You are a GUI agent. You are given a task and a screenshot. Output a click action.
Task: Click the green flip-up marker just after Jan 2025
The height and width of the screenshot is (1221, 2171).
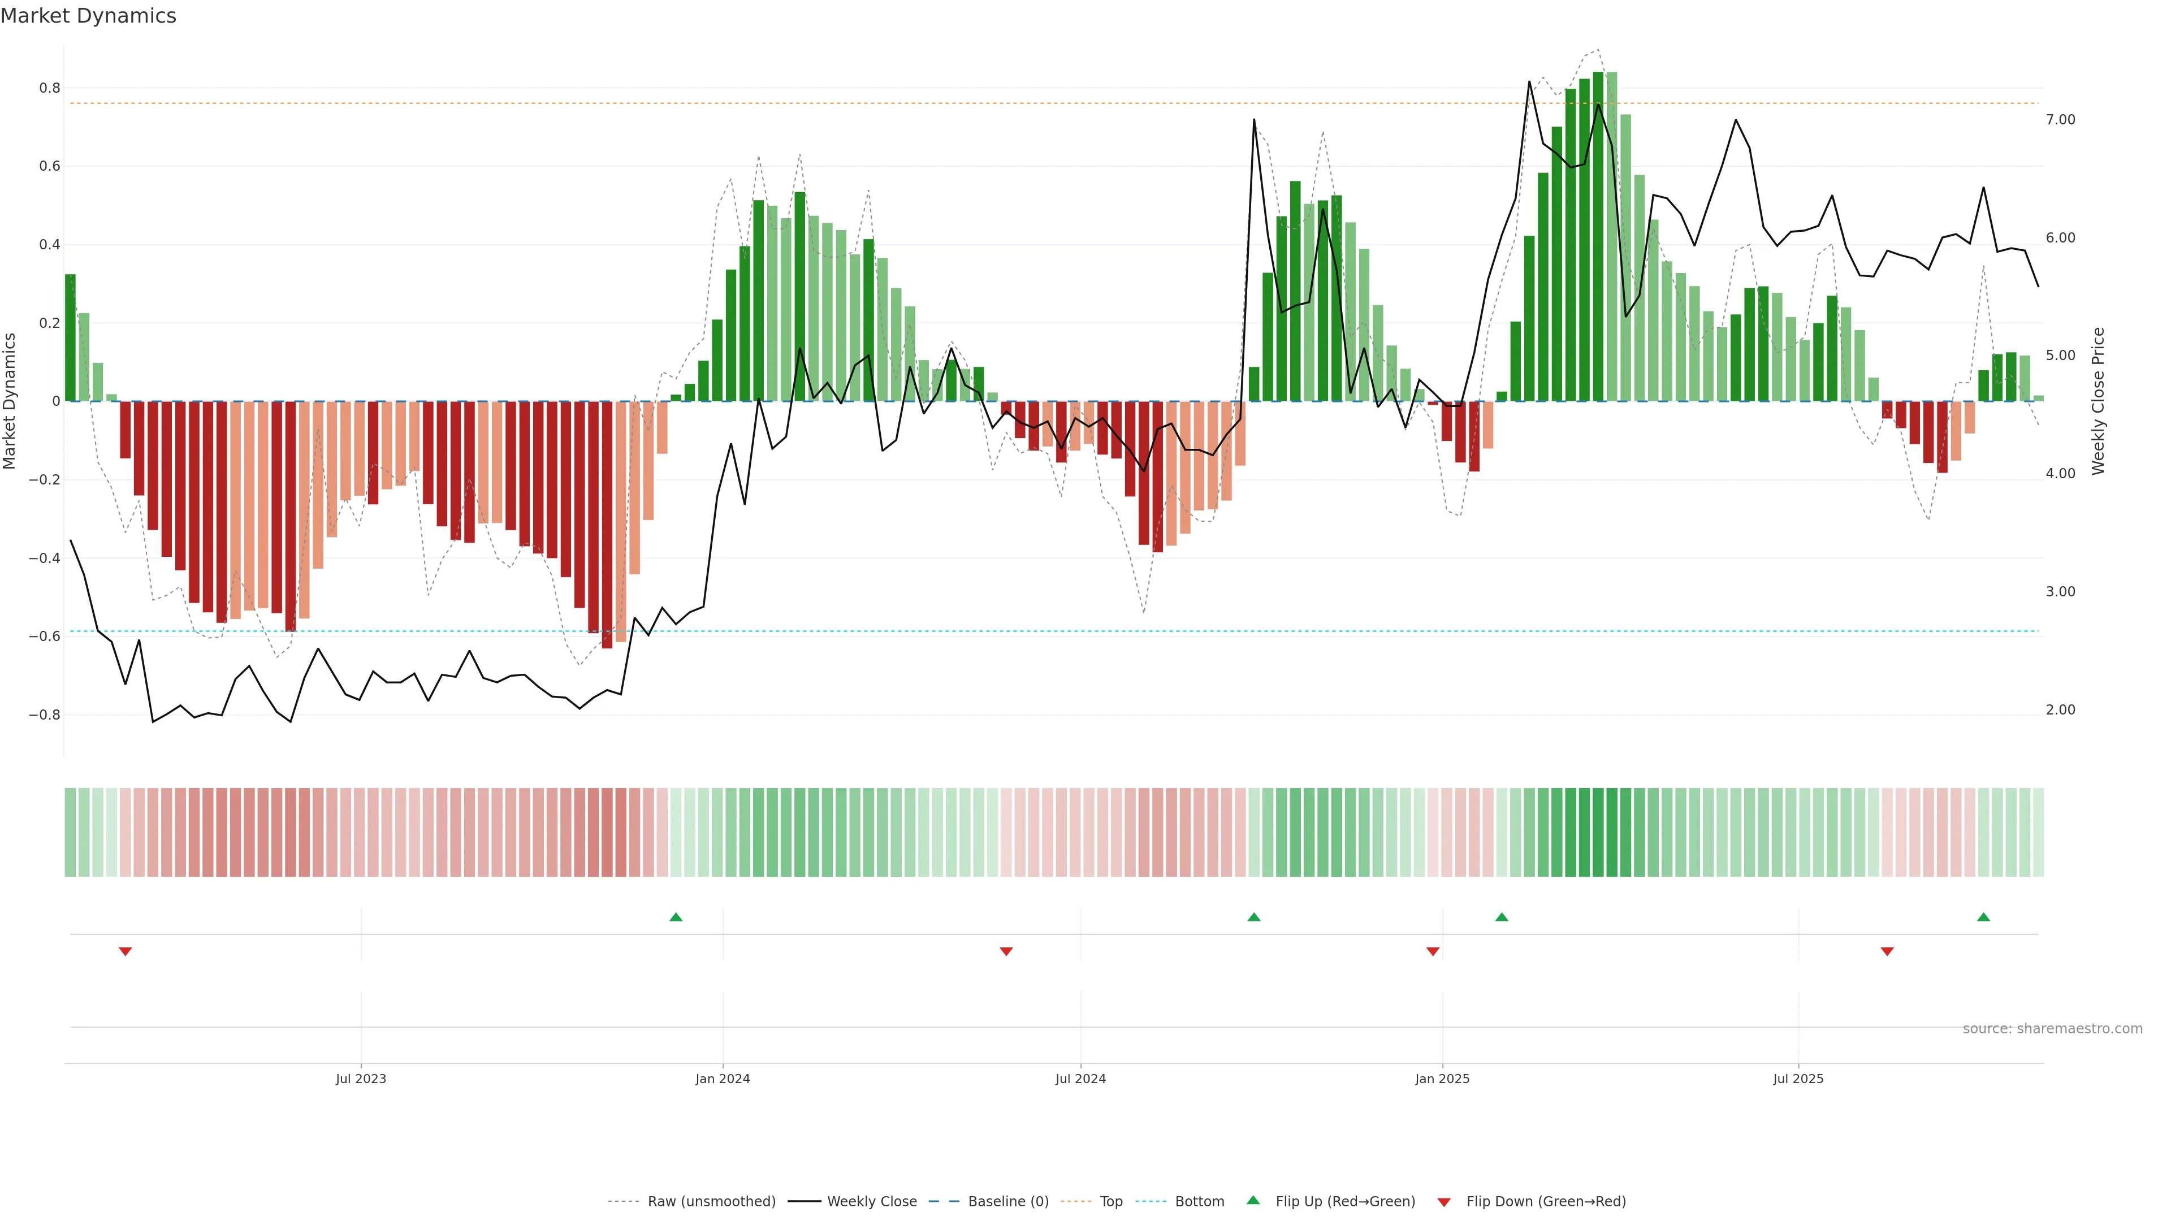1501,917
